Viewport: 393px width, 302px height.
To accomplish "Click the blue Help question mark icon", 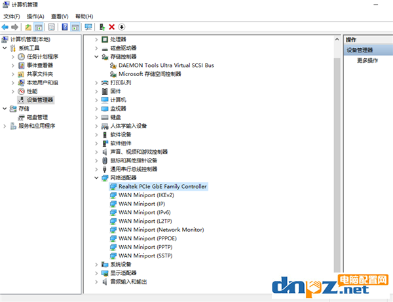I will (x=65, y=27).
